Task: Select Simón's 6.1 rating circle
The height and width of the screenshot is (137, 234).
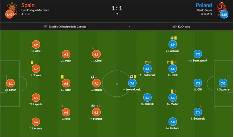Action: [x=11, y=83]
